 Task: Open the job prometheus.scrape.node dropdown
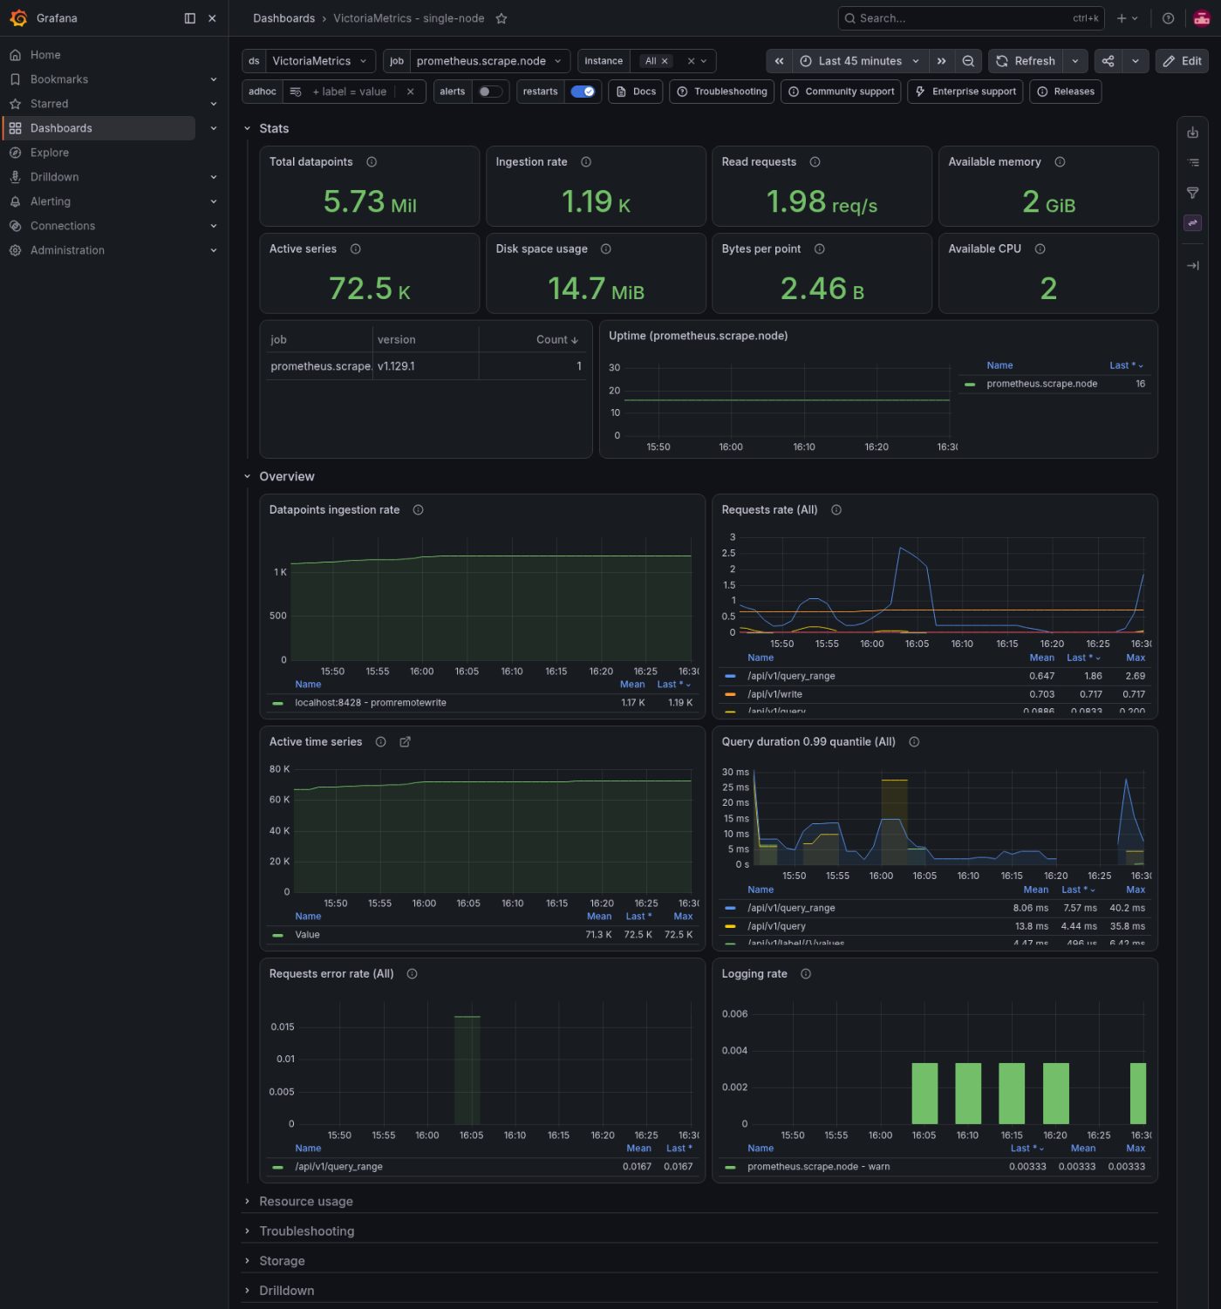pyautogui.click(x=488, y=61)
